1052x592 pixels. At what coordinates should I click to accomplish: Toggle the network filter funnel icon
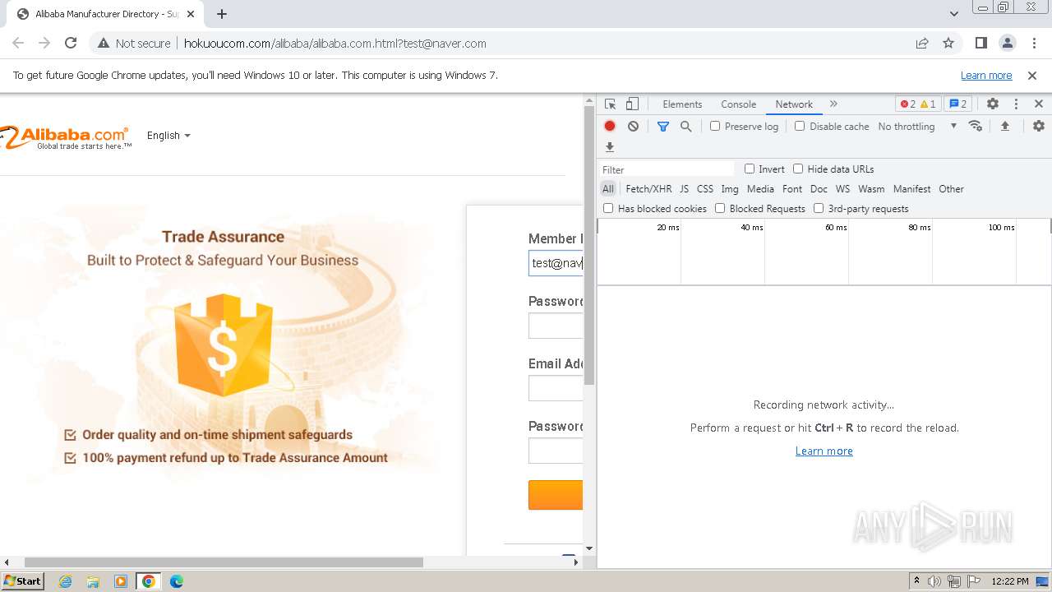[x=662, y=126]
